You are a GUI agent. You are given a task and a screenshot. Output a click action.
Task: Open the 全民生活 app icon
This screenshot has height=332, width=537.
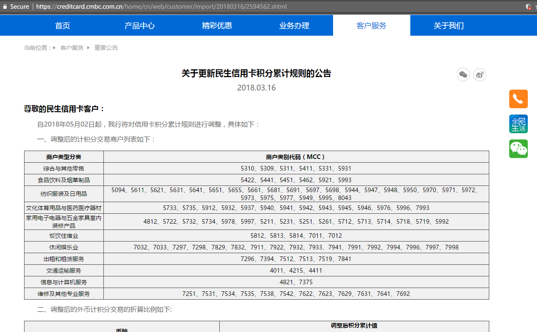[518, 124]
